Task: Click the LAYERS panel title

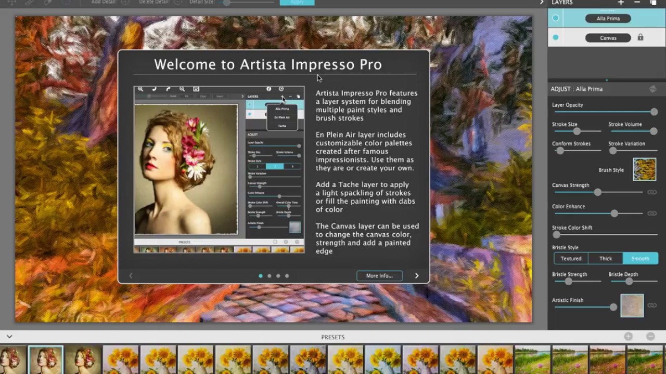Action: (562, 3)
